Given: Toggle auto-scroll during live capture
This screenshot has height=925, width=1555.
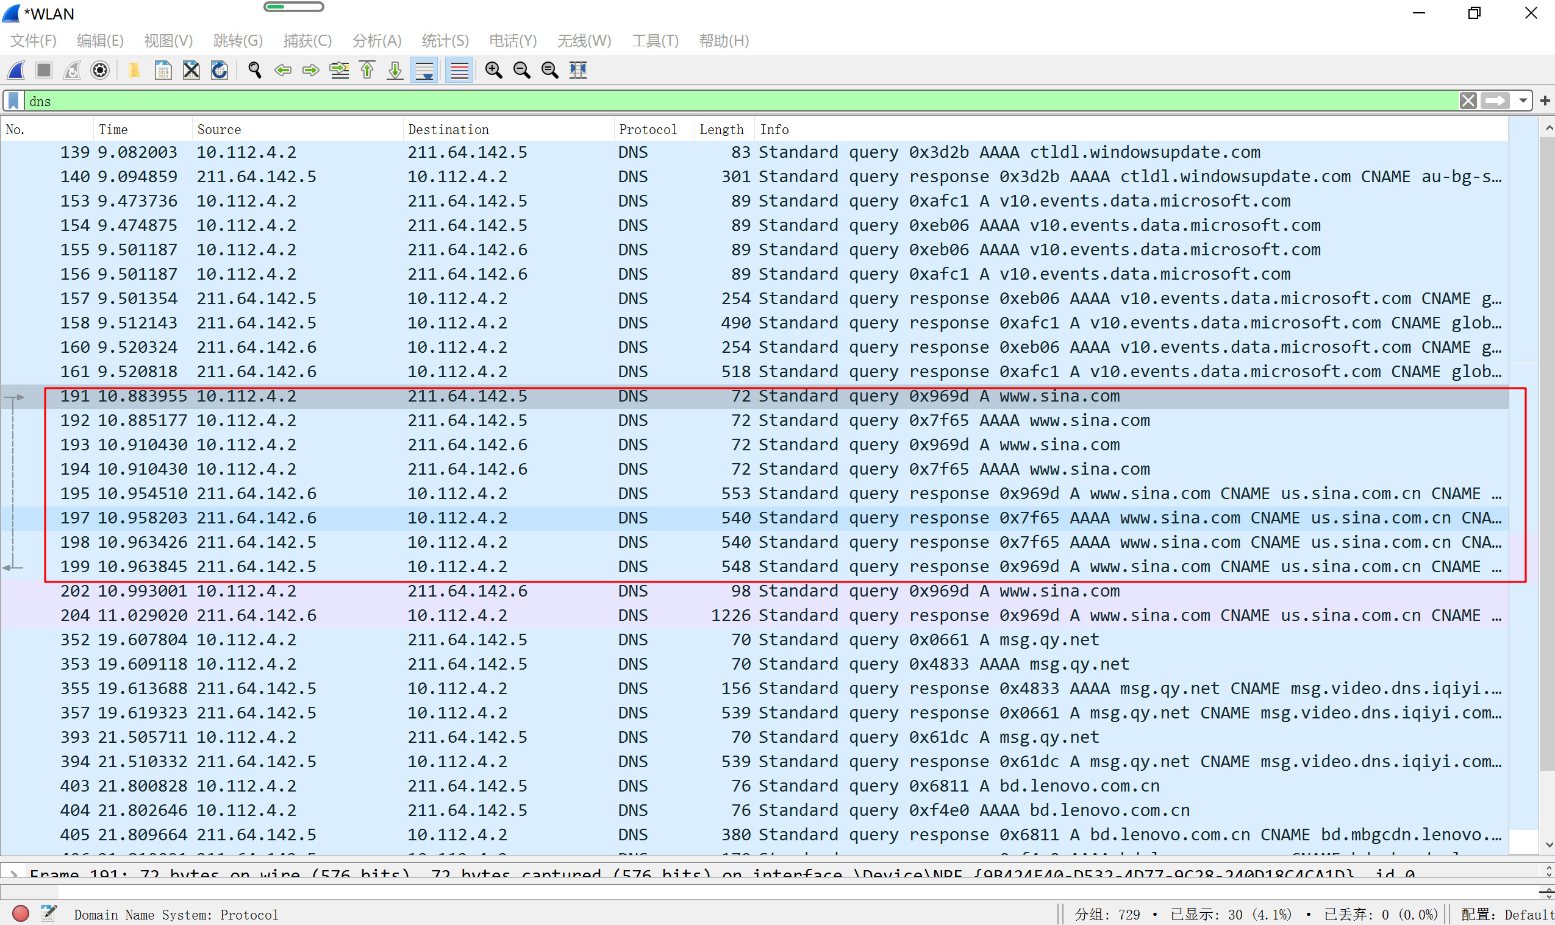Looking at the screenshot, I should click(424, 70).
